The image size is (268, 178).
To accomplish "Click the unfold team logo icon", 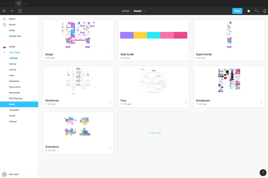I will pyautogui.click(x=4, y=46).
